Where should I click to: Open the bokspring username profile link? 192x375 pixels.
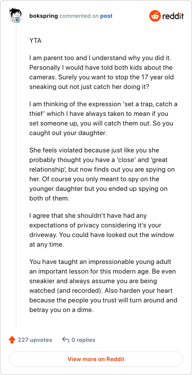coord(44,16)
